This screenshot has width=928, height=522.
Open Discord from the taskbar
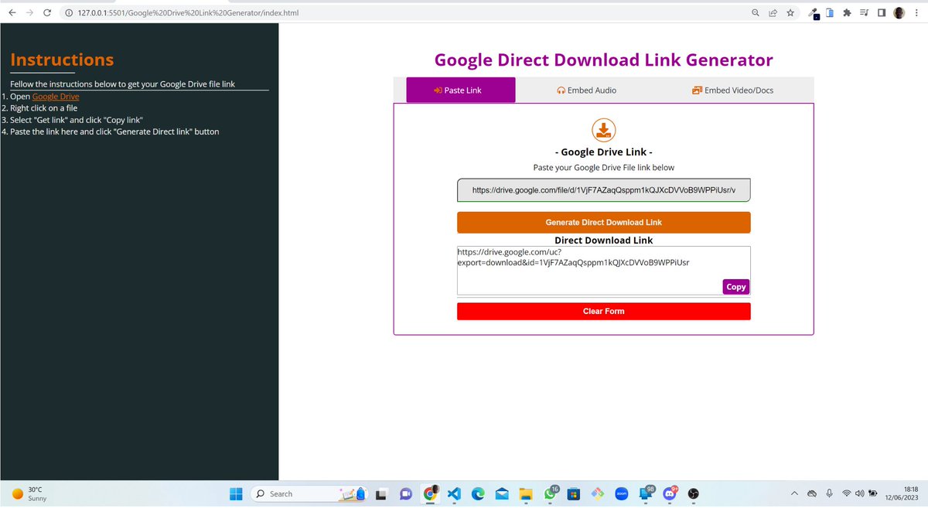click(x=670, y=493)
